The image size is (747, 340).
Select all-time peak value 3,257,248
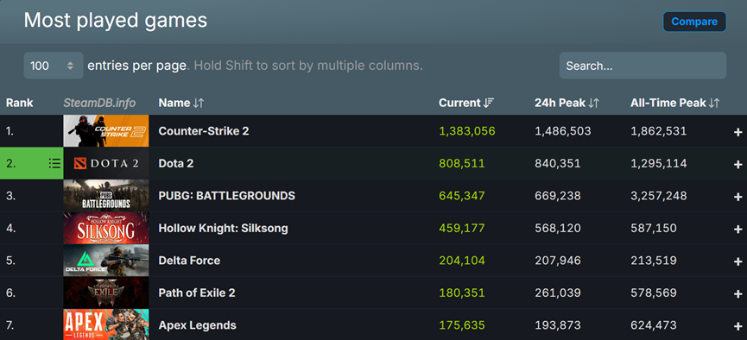658,196
